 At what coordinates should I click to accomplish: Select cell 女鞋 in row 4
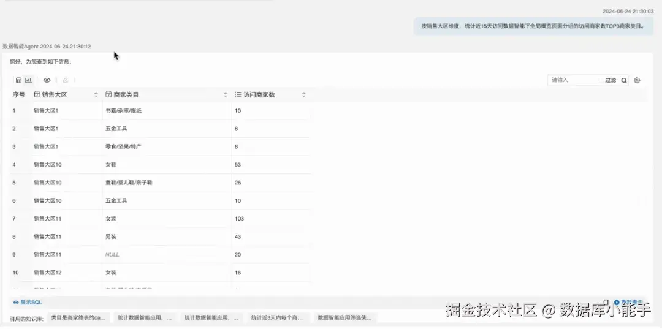pos(110,165)
